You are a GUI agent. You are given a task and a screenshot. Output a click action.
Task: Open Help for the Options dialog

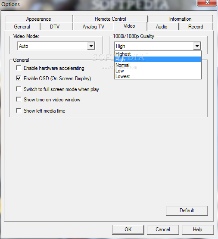tap(198, 230)
